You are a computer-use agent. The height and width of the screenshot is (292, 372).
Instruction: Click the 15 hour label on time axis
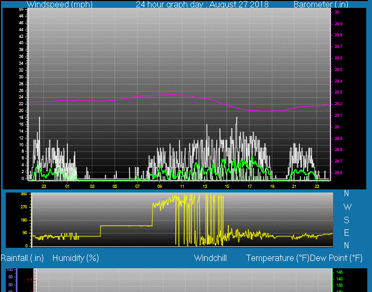227,186
